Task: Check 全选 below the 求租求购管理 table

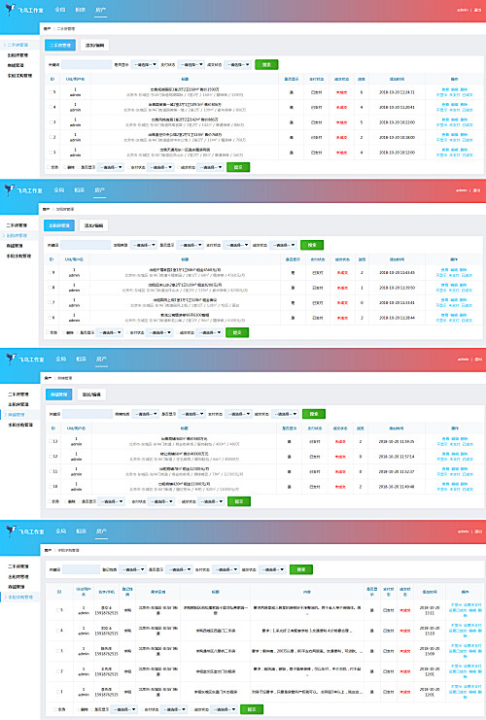Action: coord(56,709)
